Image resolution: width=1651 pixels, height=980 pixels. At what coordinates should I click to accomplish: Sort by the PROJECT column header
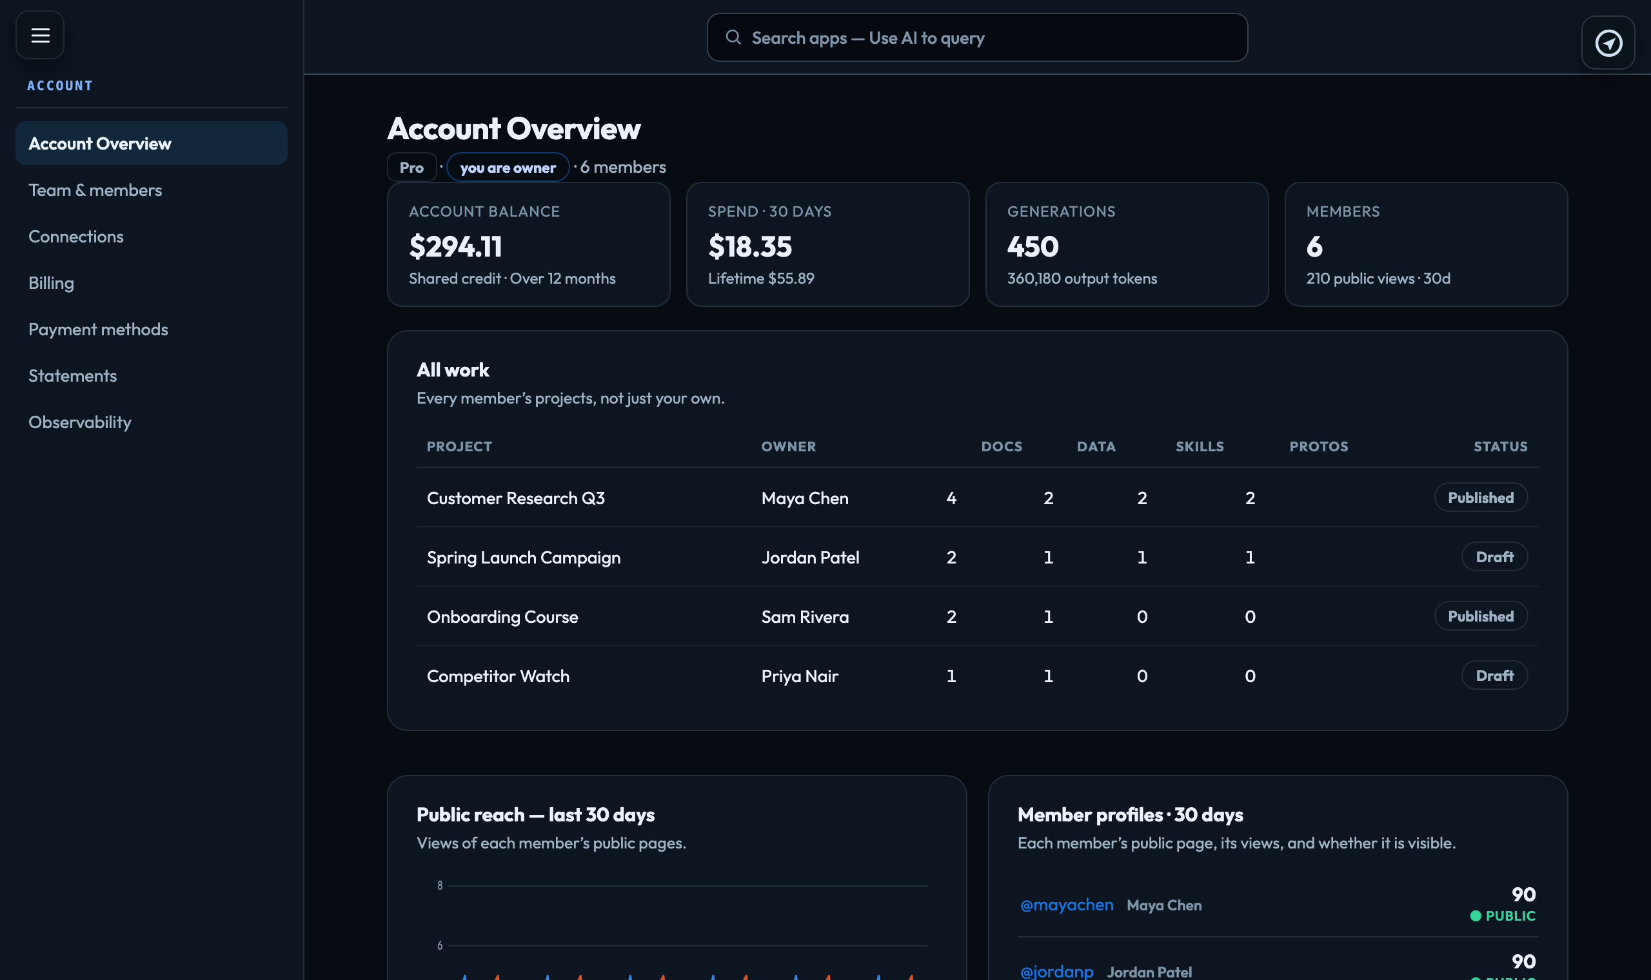click(459, 446)
